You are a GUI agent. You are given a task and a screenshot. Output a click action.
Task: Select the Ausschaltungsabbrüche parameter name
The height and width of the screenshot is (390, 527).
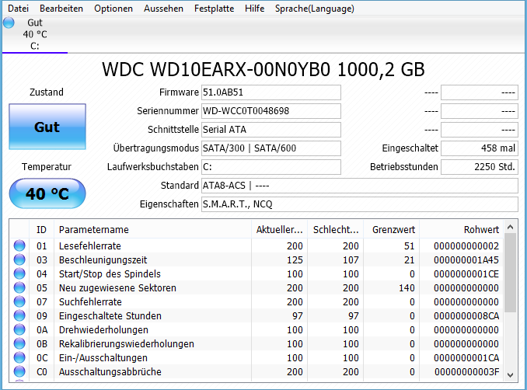[110, 372]
